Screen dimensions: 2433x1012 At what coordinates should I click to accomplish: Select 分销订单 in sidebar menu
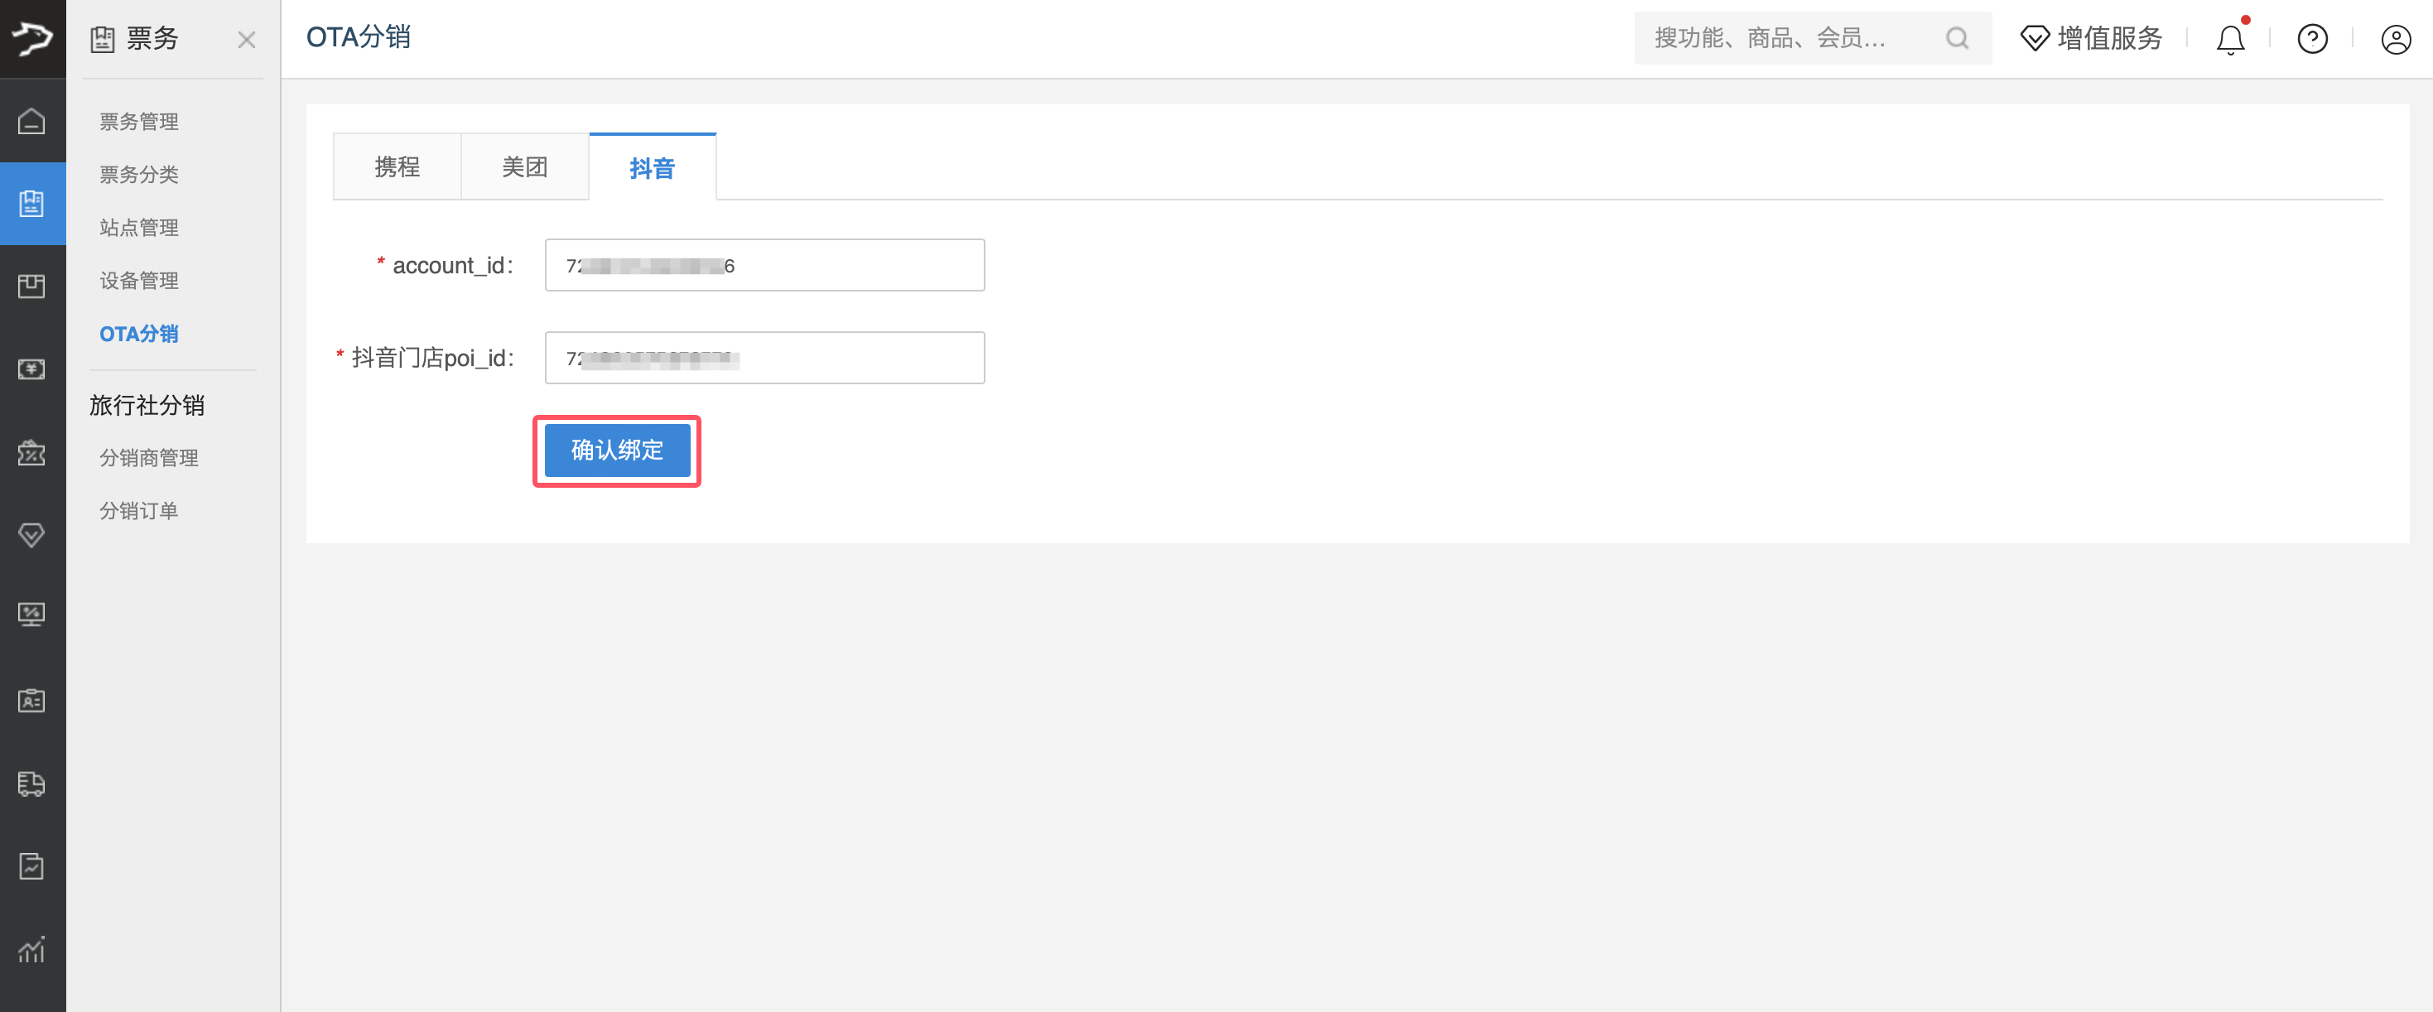[x=139, y=511]
